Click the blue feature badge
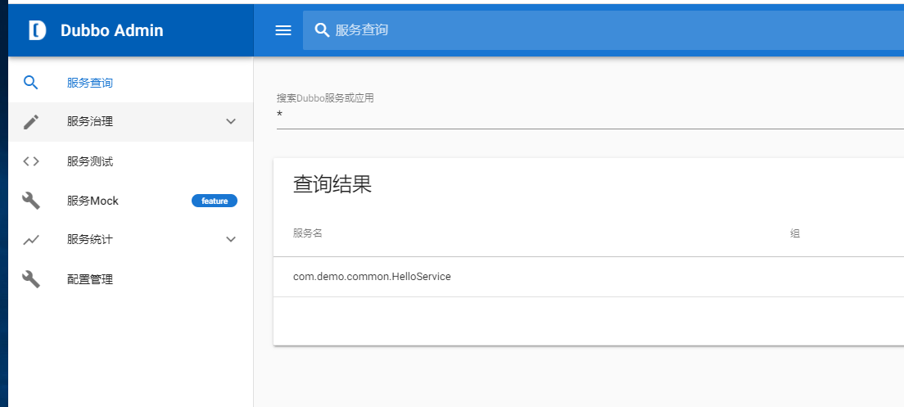Image resolution: width=904 pixels, height=407 pixels. [215, 201]
